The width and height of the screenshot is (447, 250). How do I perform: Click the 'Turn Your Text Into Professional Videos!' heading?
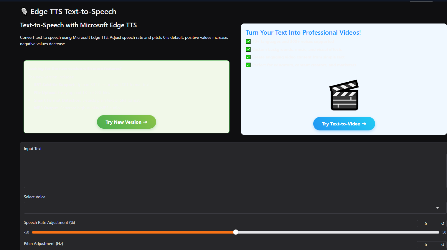click(x=303, y=32)
